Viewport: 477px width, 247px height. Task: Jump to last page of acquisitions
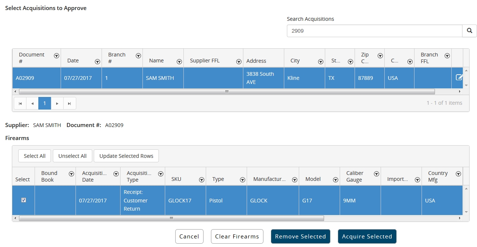click(x=69, y=103)
